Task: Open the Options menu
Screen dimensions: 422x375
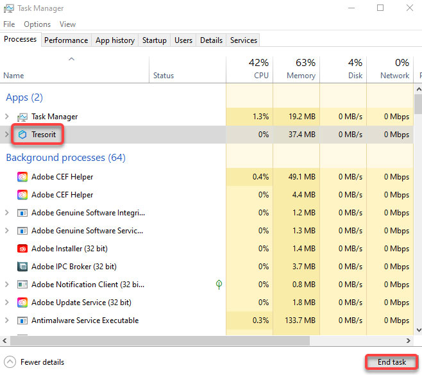Action: pyautogui.click(x=37, y=24)
